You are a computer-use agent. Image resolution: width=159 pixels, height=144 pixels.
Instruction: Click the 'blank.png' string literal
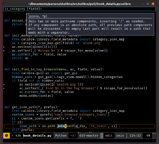[x=92, y=43]
